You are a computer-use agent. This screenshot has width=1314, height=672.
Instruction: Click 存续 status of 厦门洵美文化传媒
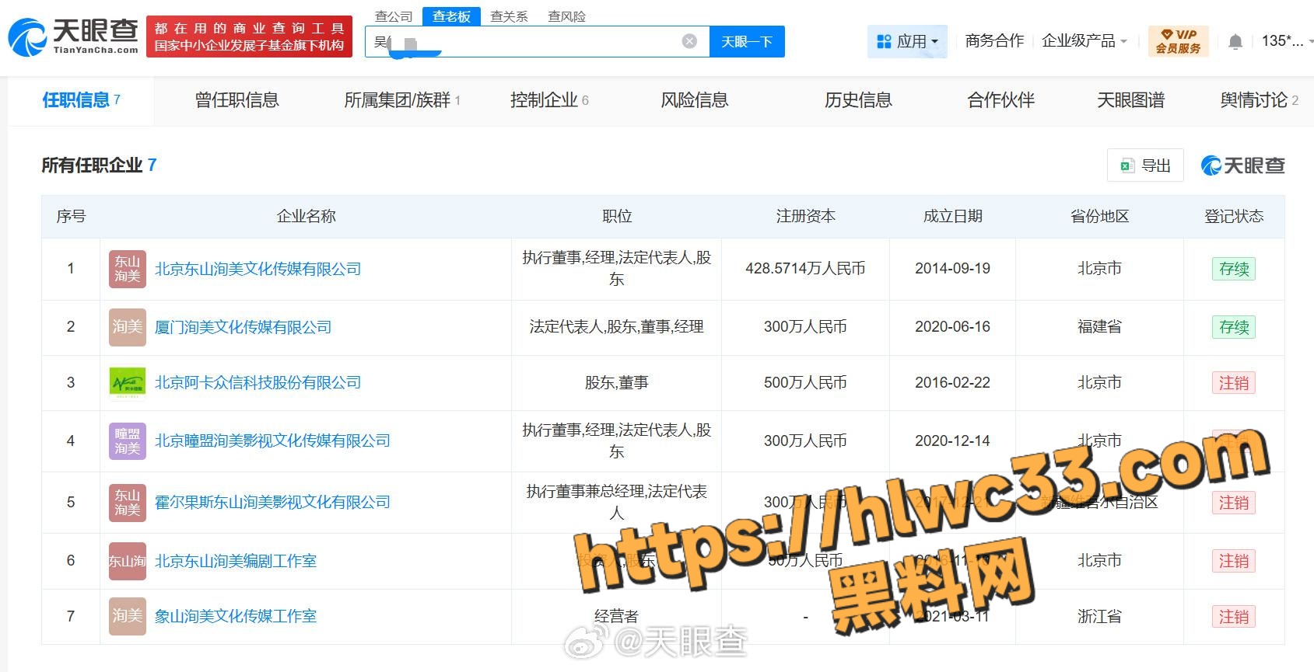click(x=1234, y=327)
